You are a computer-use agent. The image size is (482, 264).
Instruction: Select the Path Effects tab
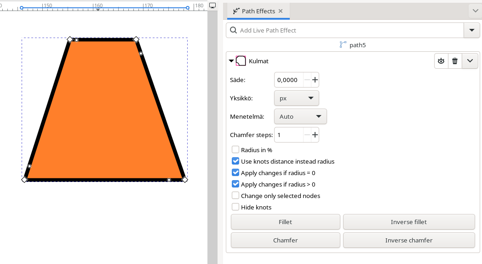tap(258, 11)
